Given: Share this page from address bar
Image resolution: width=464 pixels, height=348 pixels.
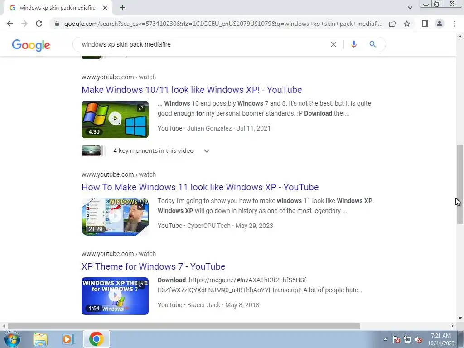Looking at the screenshot, I should 392,24.
